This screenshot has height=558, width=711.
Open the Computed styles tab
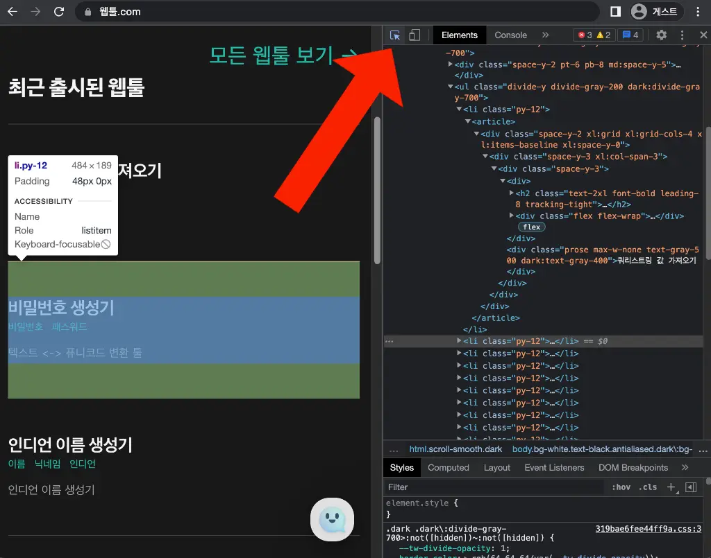[x=448, y=468]
